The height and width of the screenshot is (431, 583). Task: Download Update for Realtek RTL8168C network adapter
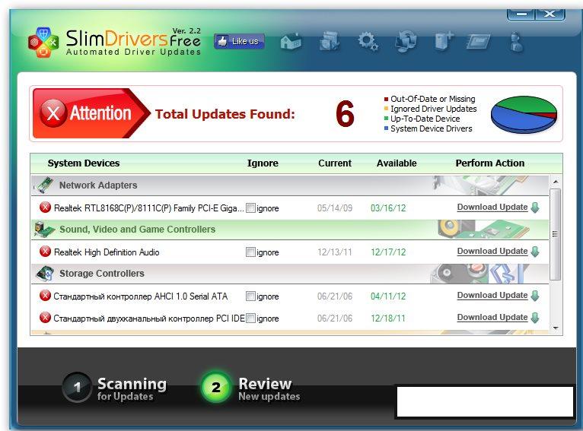(x=492, y=208)
